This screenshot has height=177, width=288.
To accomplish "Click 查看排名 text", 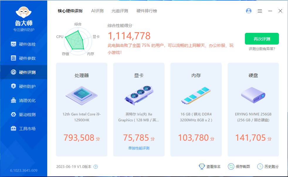I will tap(214, 167).
